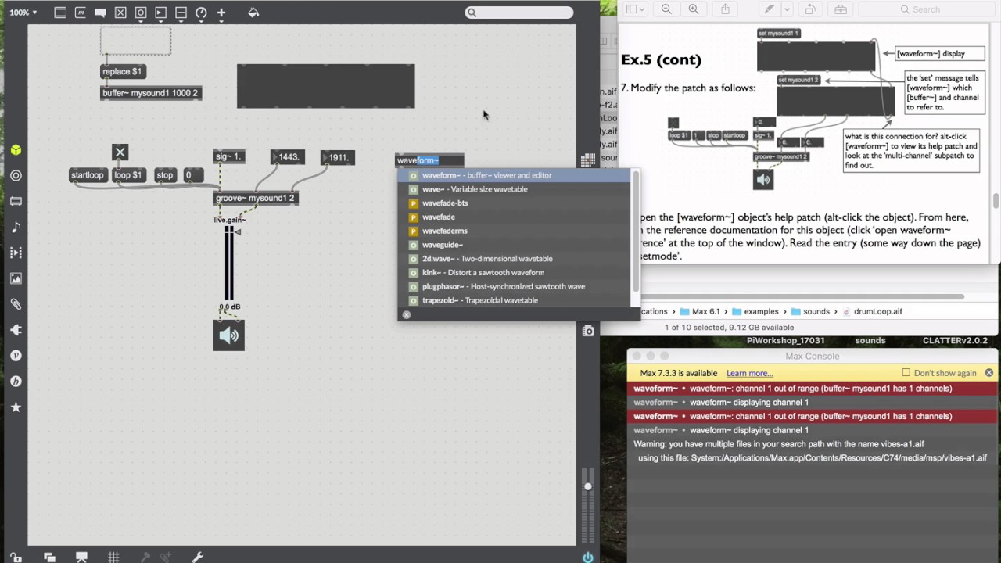Image resolution: width=1001 pixels, height=563 pixels.
Task: Click the "replace $1" message box
Action: click(122, 71)
